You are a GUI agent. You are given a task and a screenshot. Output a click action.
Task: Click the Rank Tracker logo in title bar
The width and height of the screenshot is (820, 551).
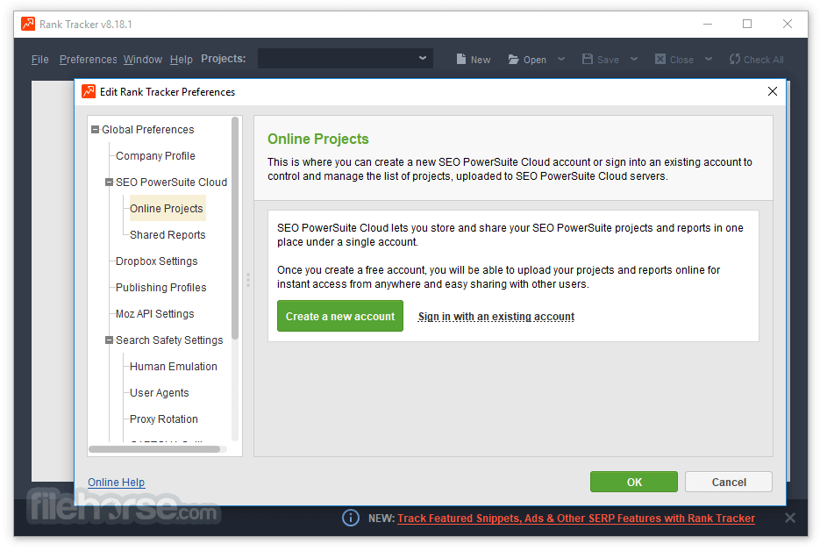28,24
